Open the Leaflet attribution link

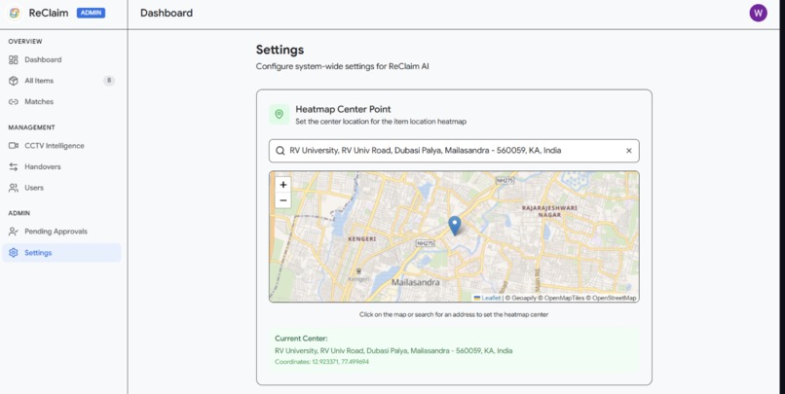491,298
